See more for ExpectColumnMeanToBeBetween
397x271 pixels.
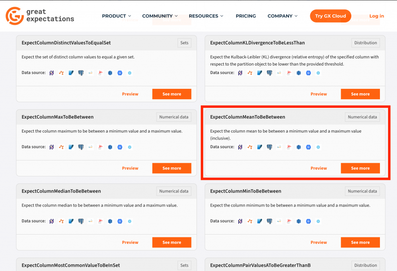tap(360, 168)
